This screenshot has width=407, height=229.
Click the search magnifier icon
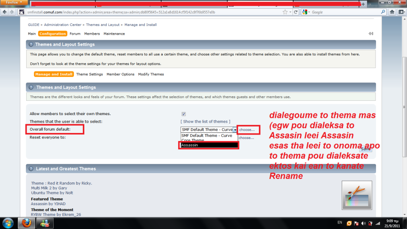pyautogui.click(x=383, y=12)
